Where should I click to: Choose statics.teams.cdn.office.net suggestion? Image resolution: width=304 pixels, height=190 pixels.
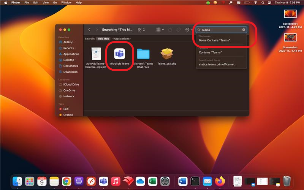pyautogui.click(x=217, y=64)
